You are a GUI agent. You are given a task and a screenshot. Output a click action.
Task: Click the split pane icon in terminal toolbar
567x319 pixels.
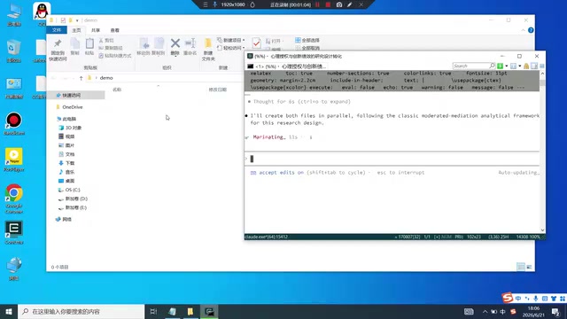pos(534,66)
